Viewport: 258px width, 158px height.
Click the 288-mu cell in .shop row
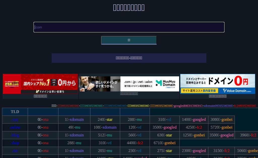coord(74,143)
